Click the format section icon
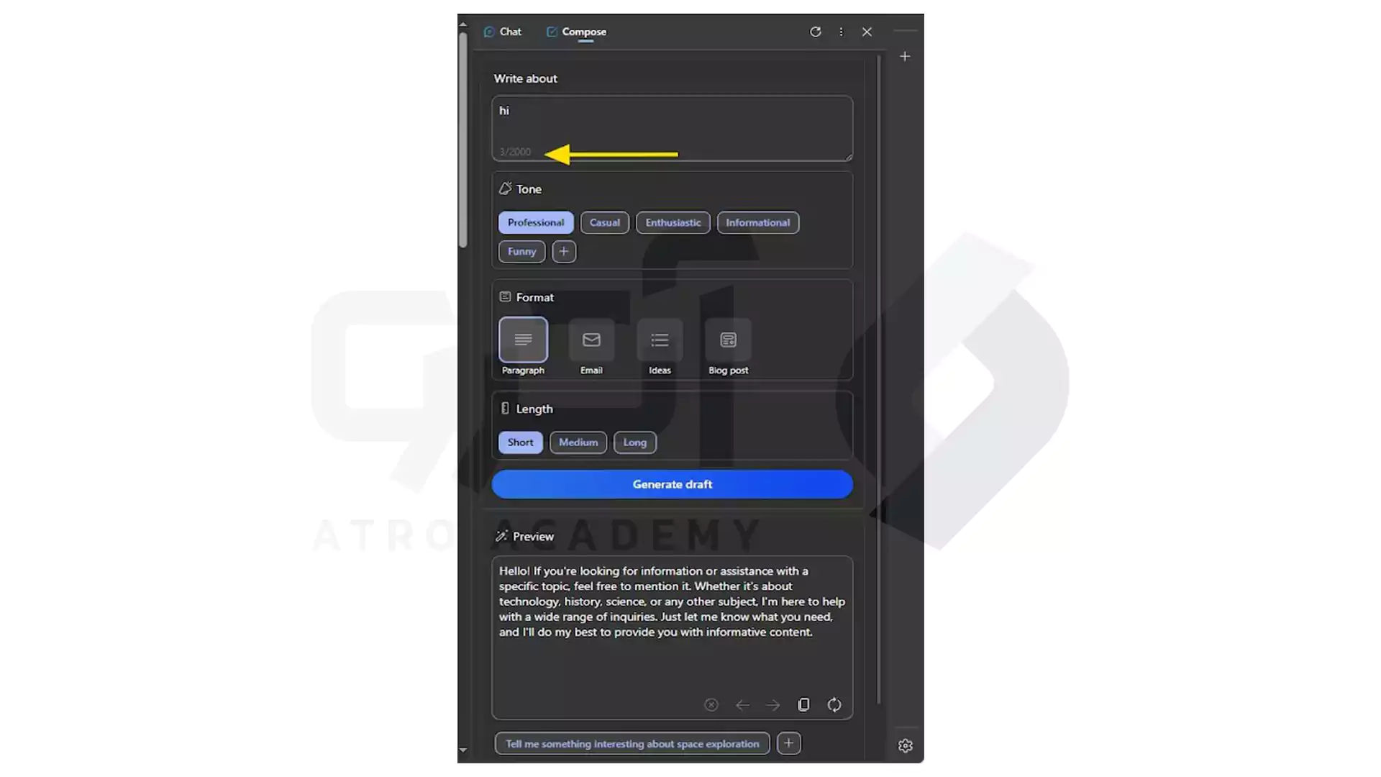The image size is (1381, 777). 506,297
